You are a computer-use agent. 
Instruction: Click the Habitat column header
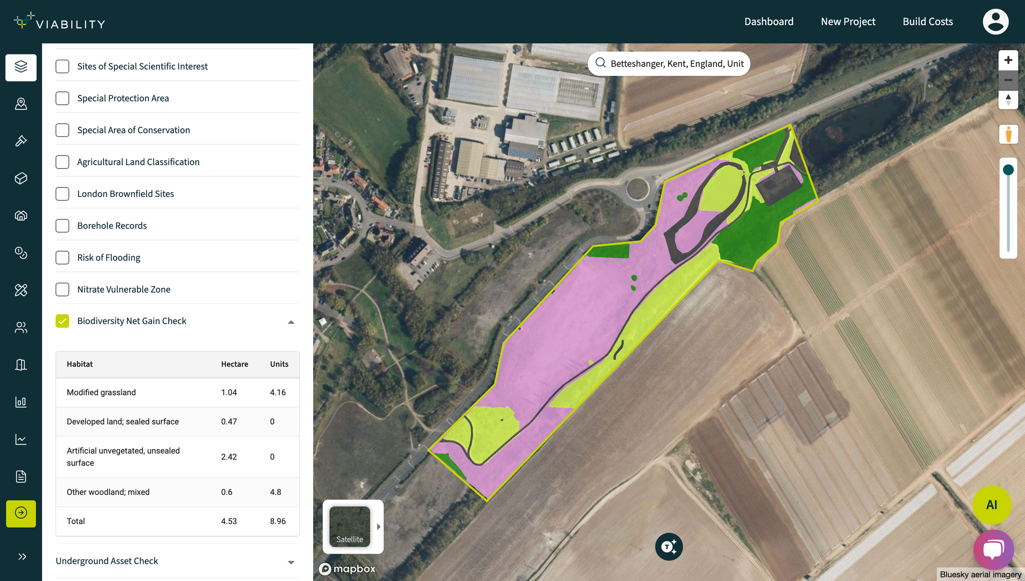click(x=80, y=364)
